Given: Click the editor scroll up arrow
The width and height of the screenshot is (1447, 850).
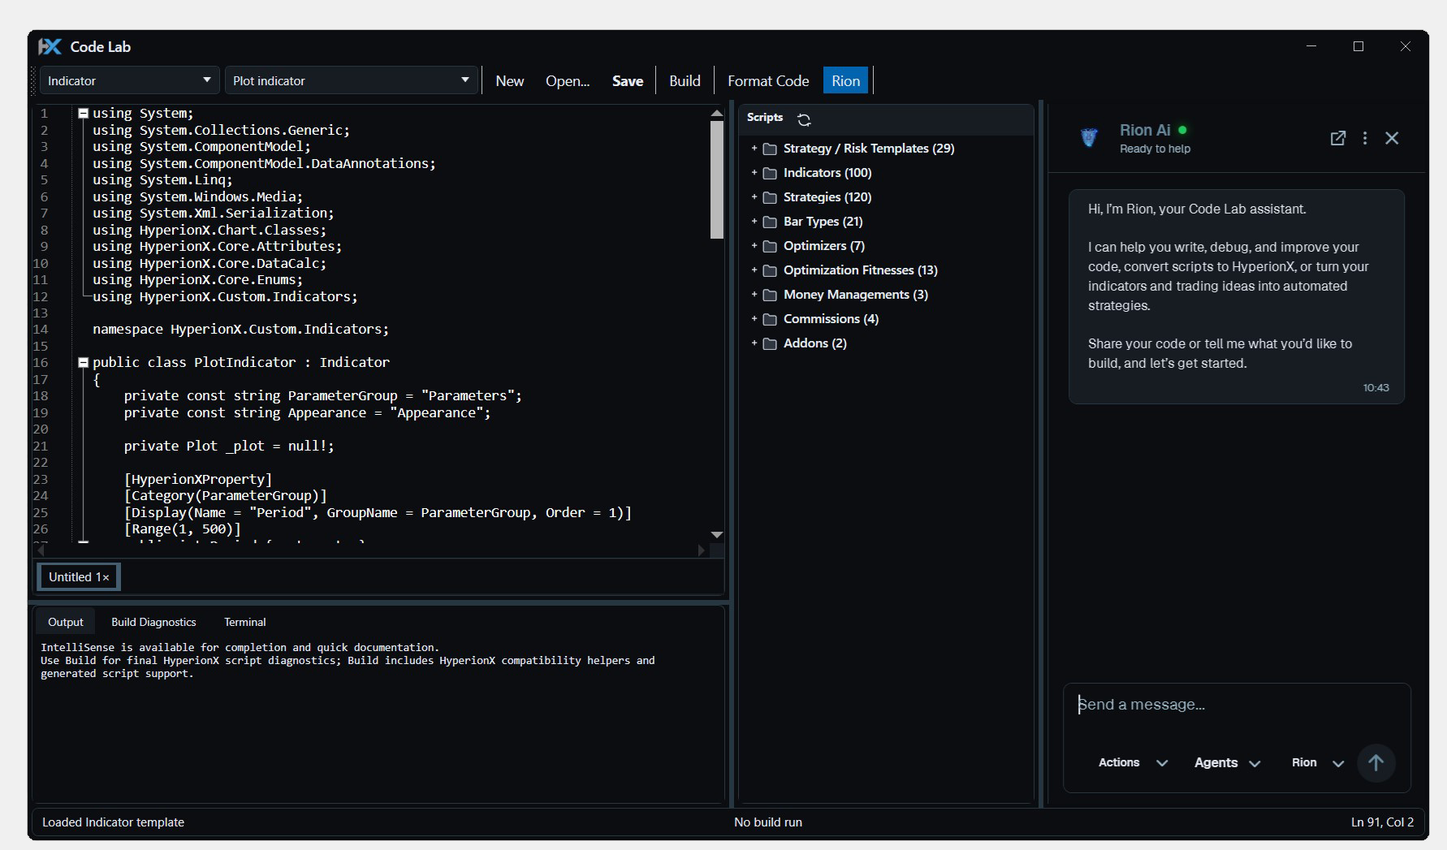Looking at the screenshot, I should (717, 114).
